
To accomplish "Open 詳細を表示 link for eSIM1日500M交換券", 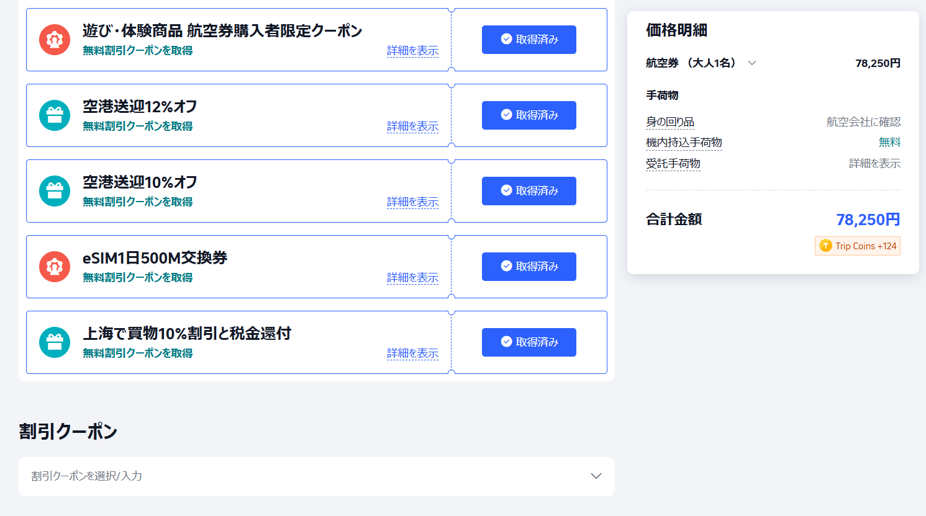I will coord(413,277).
